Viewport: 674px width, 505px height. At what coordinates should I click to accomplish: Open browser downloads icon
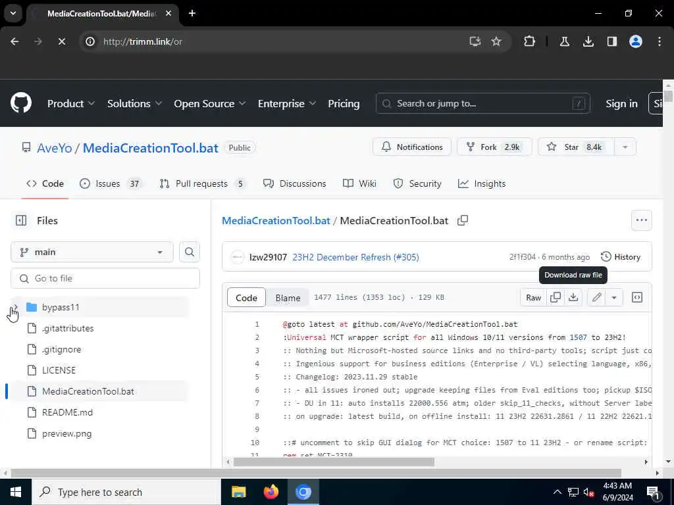pos(588,41)
